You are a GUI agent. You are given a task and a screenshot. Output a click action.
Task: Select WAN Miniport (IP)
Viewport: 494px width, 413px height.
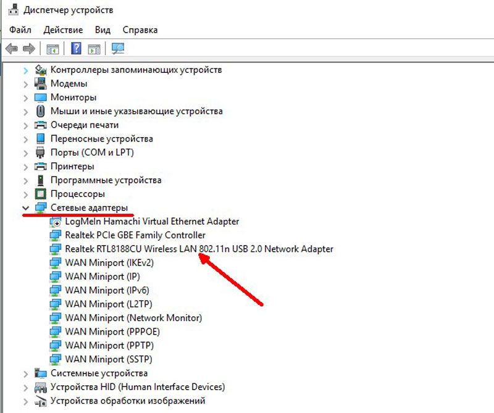click(x=103, y=277)
